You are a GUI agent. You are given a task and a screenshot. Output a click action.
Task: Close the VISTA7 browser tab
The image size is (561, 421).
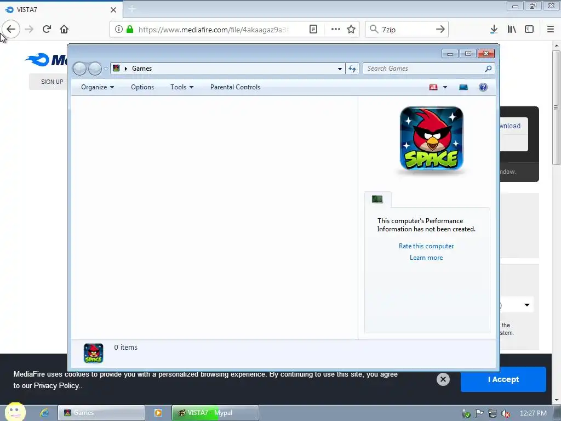click(x=113, y=10)
